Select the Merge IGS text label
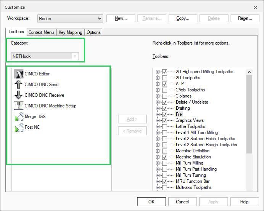The height and width of the screenshot is (211, 264). pos(35,116)
